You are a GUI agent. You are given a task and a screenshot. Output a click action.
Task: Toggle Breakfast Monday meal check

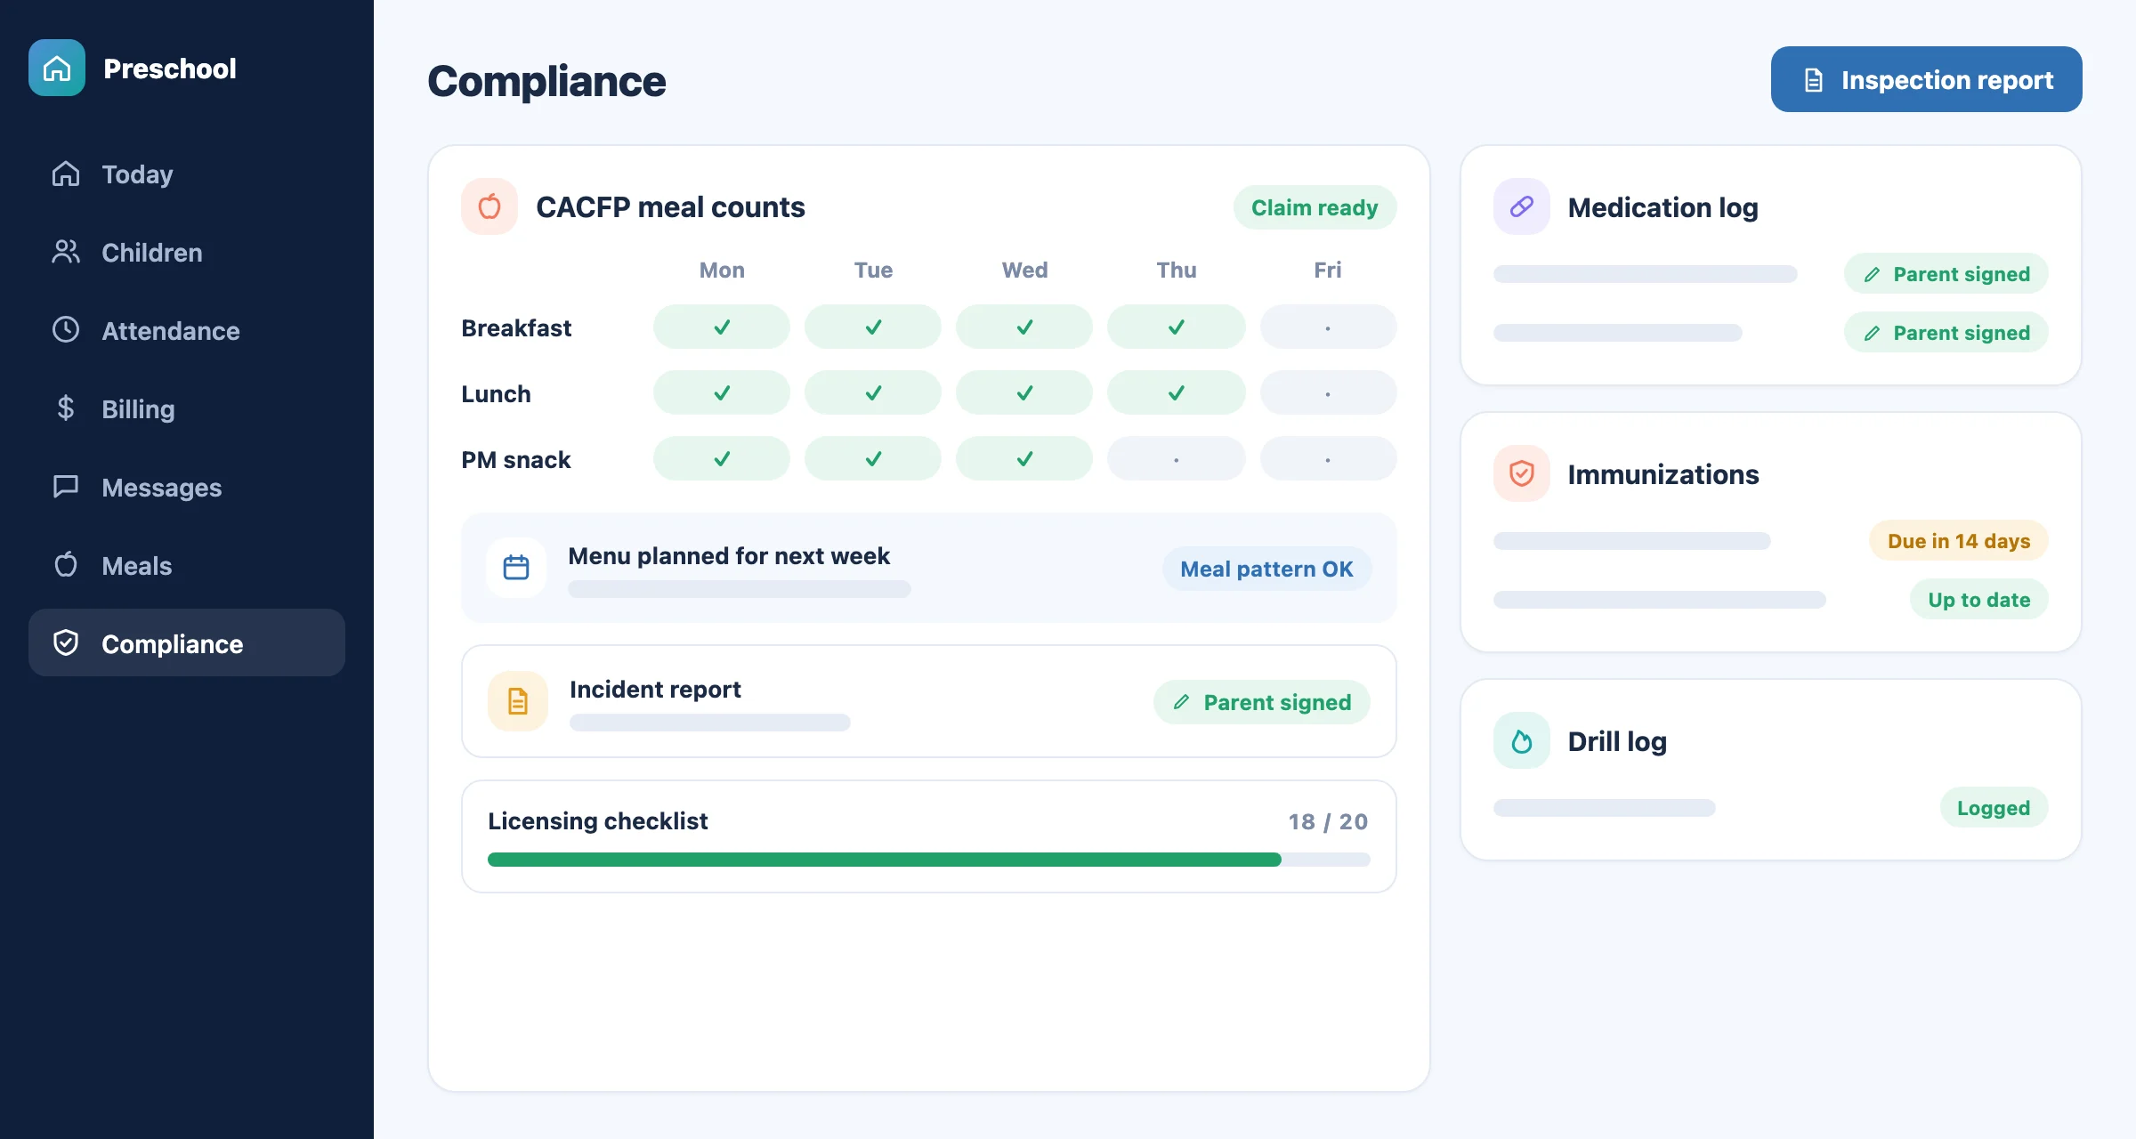click(722, 327)
